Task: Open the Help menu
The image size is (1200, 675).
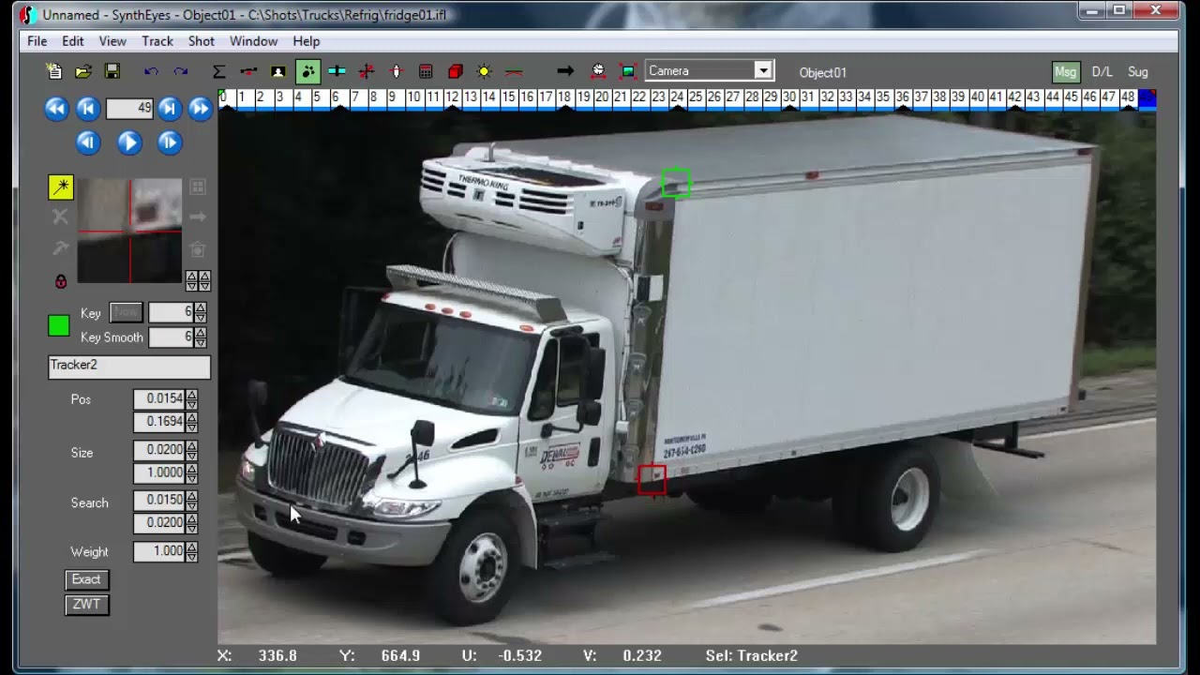Action: click(307, 41)
